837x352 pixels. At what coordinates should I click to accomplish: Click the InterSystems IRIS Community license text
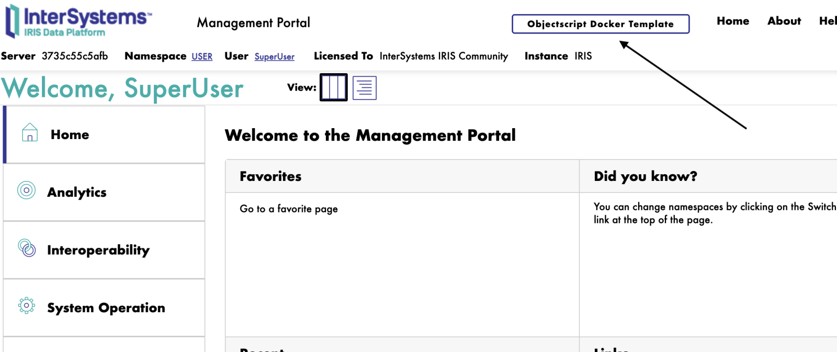[x=444, y=56]
